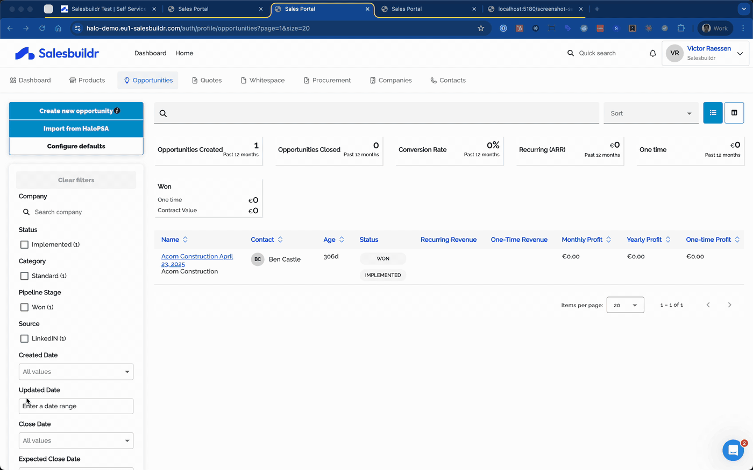Click the VR user avatar

[674, 53]
